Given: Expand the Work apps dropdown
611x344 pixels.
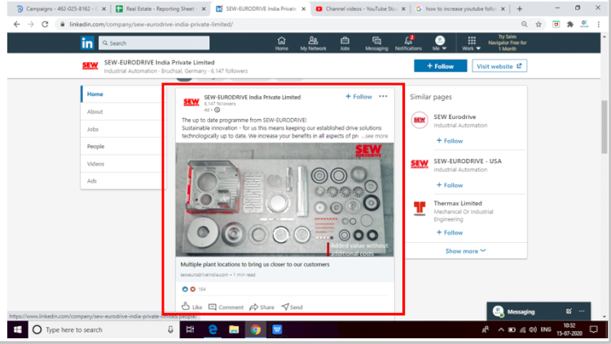Looking at the screenshot, I should coord(468,42).
